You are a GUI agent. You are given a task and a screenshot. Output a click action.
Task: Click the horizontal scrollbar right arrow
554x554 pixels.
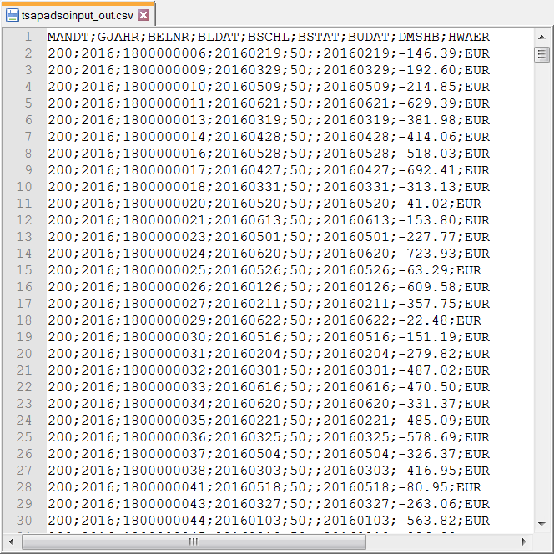point(524,541)
